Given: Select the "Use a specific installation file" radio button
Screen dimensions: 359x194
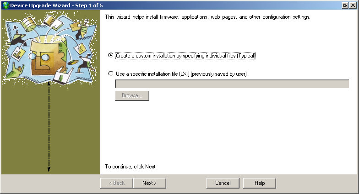Looking at the screenshot, I should tap(110, 74).
